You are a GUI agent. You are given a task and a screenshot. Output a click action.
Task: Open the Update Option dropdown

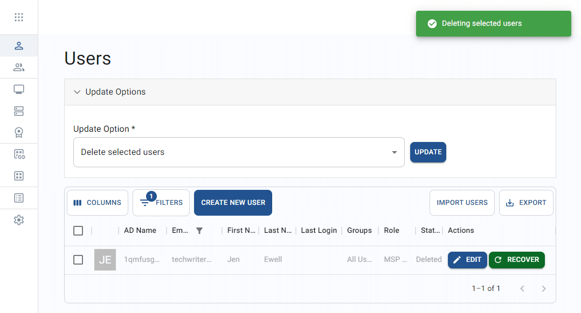(x=238, y=152)
